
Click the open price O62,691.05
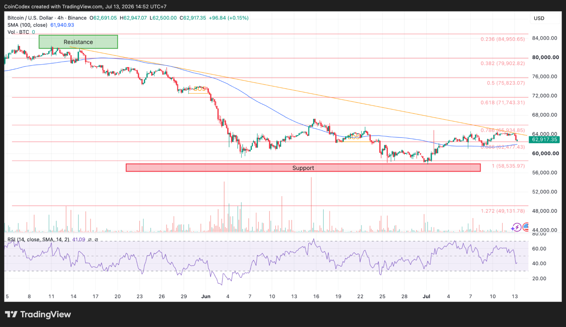click(103, 18)
